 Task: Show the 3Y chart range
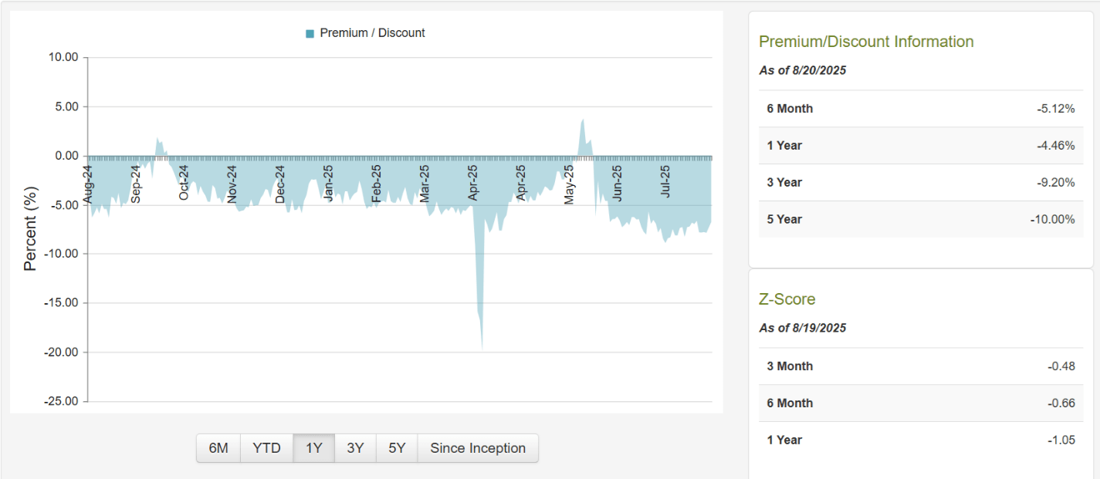point(355,448)
